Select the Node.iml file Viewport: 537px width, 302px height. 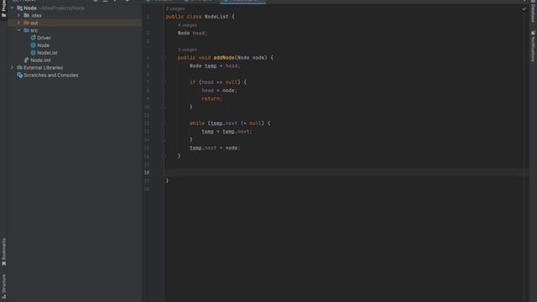40,60
